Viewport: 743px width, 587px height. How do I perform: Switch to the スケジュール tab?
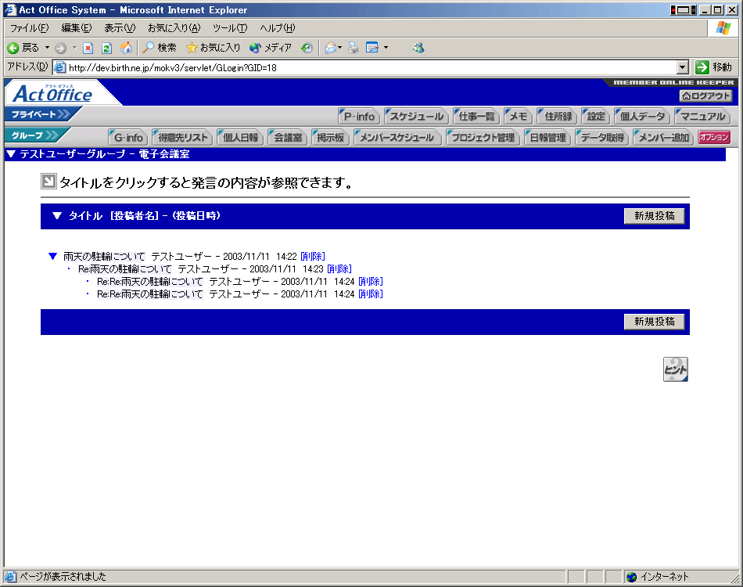(x=417, y=117)
